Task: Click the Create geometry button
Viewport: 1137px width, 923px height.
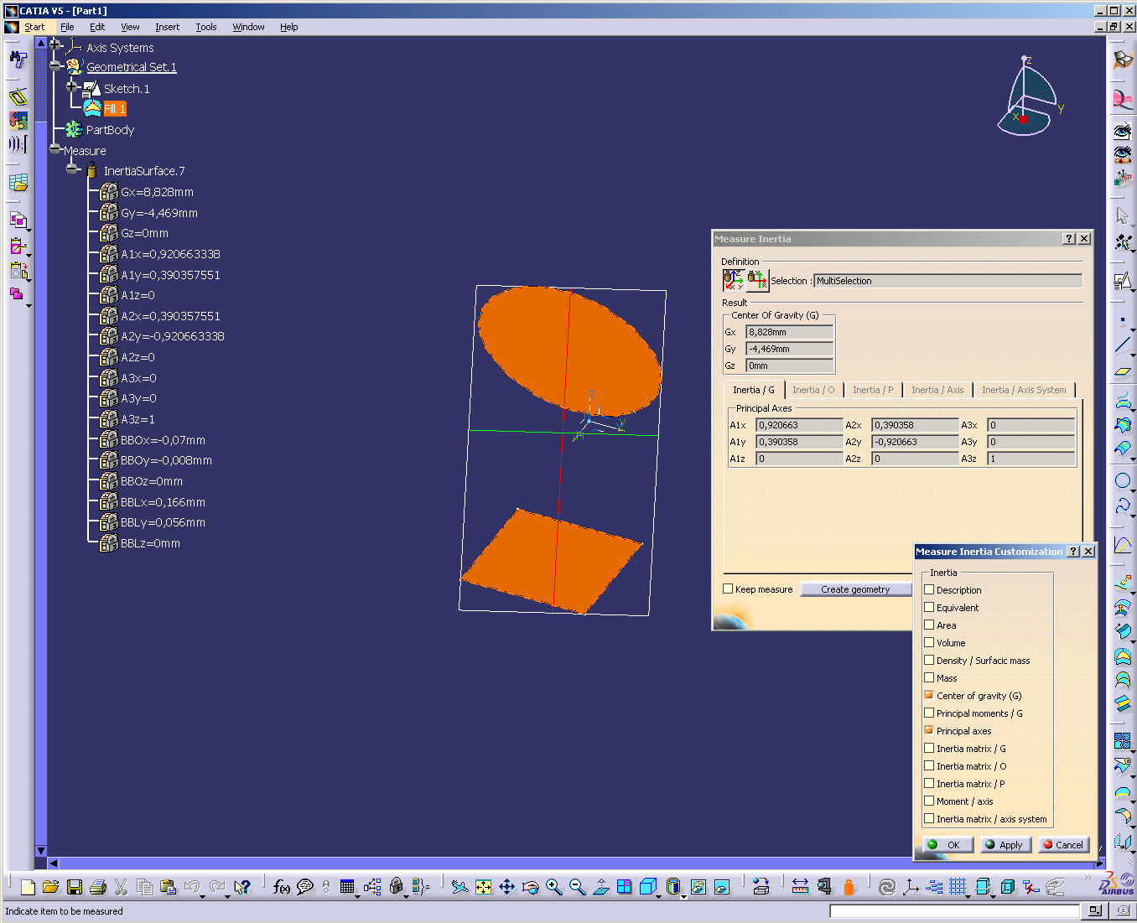Action: click(x=855, y=589)
